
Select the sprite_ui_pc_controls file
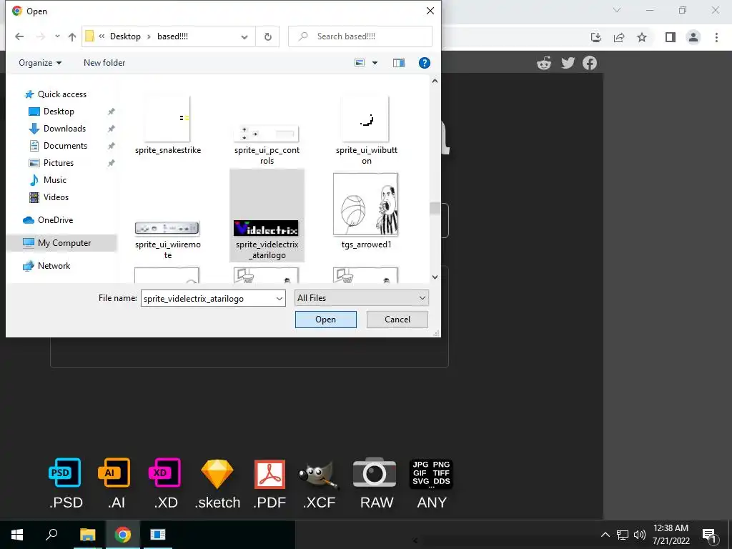pyautogui.click(x=267, y=144)
